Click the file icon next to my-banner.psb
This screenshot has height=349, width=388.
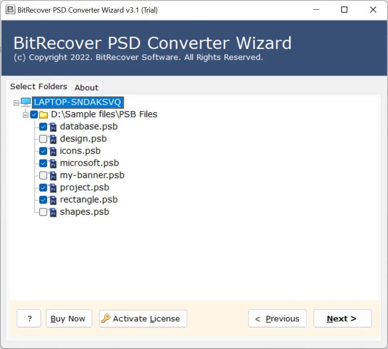[53, 176]
